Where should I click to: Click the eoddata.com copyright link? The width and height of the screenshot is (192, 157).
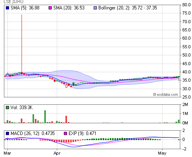click(166, 95)
